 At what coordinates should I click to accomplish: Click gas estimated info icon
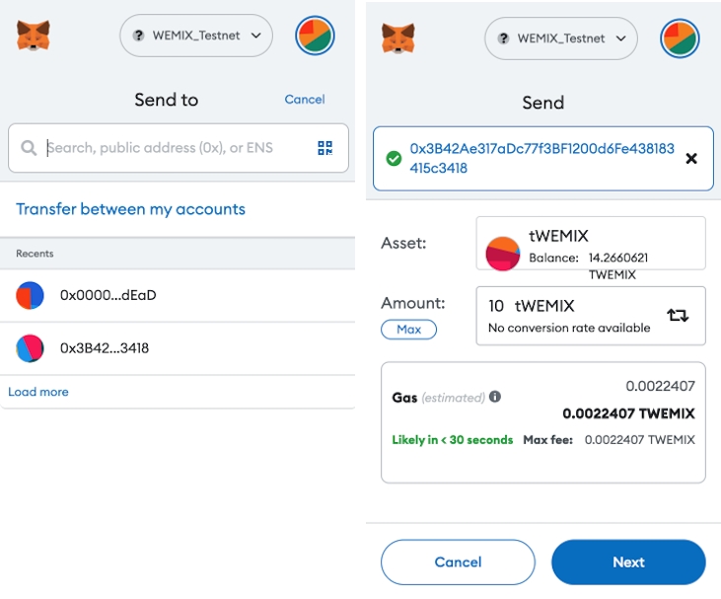pos(495,397)
